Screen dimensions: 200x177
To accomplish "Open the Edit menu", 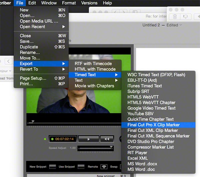I will click(x=32, y=3).
